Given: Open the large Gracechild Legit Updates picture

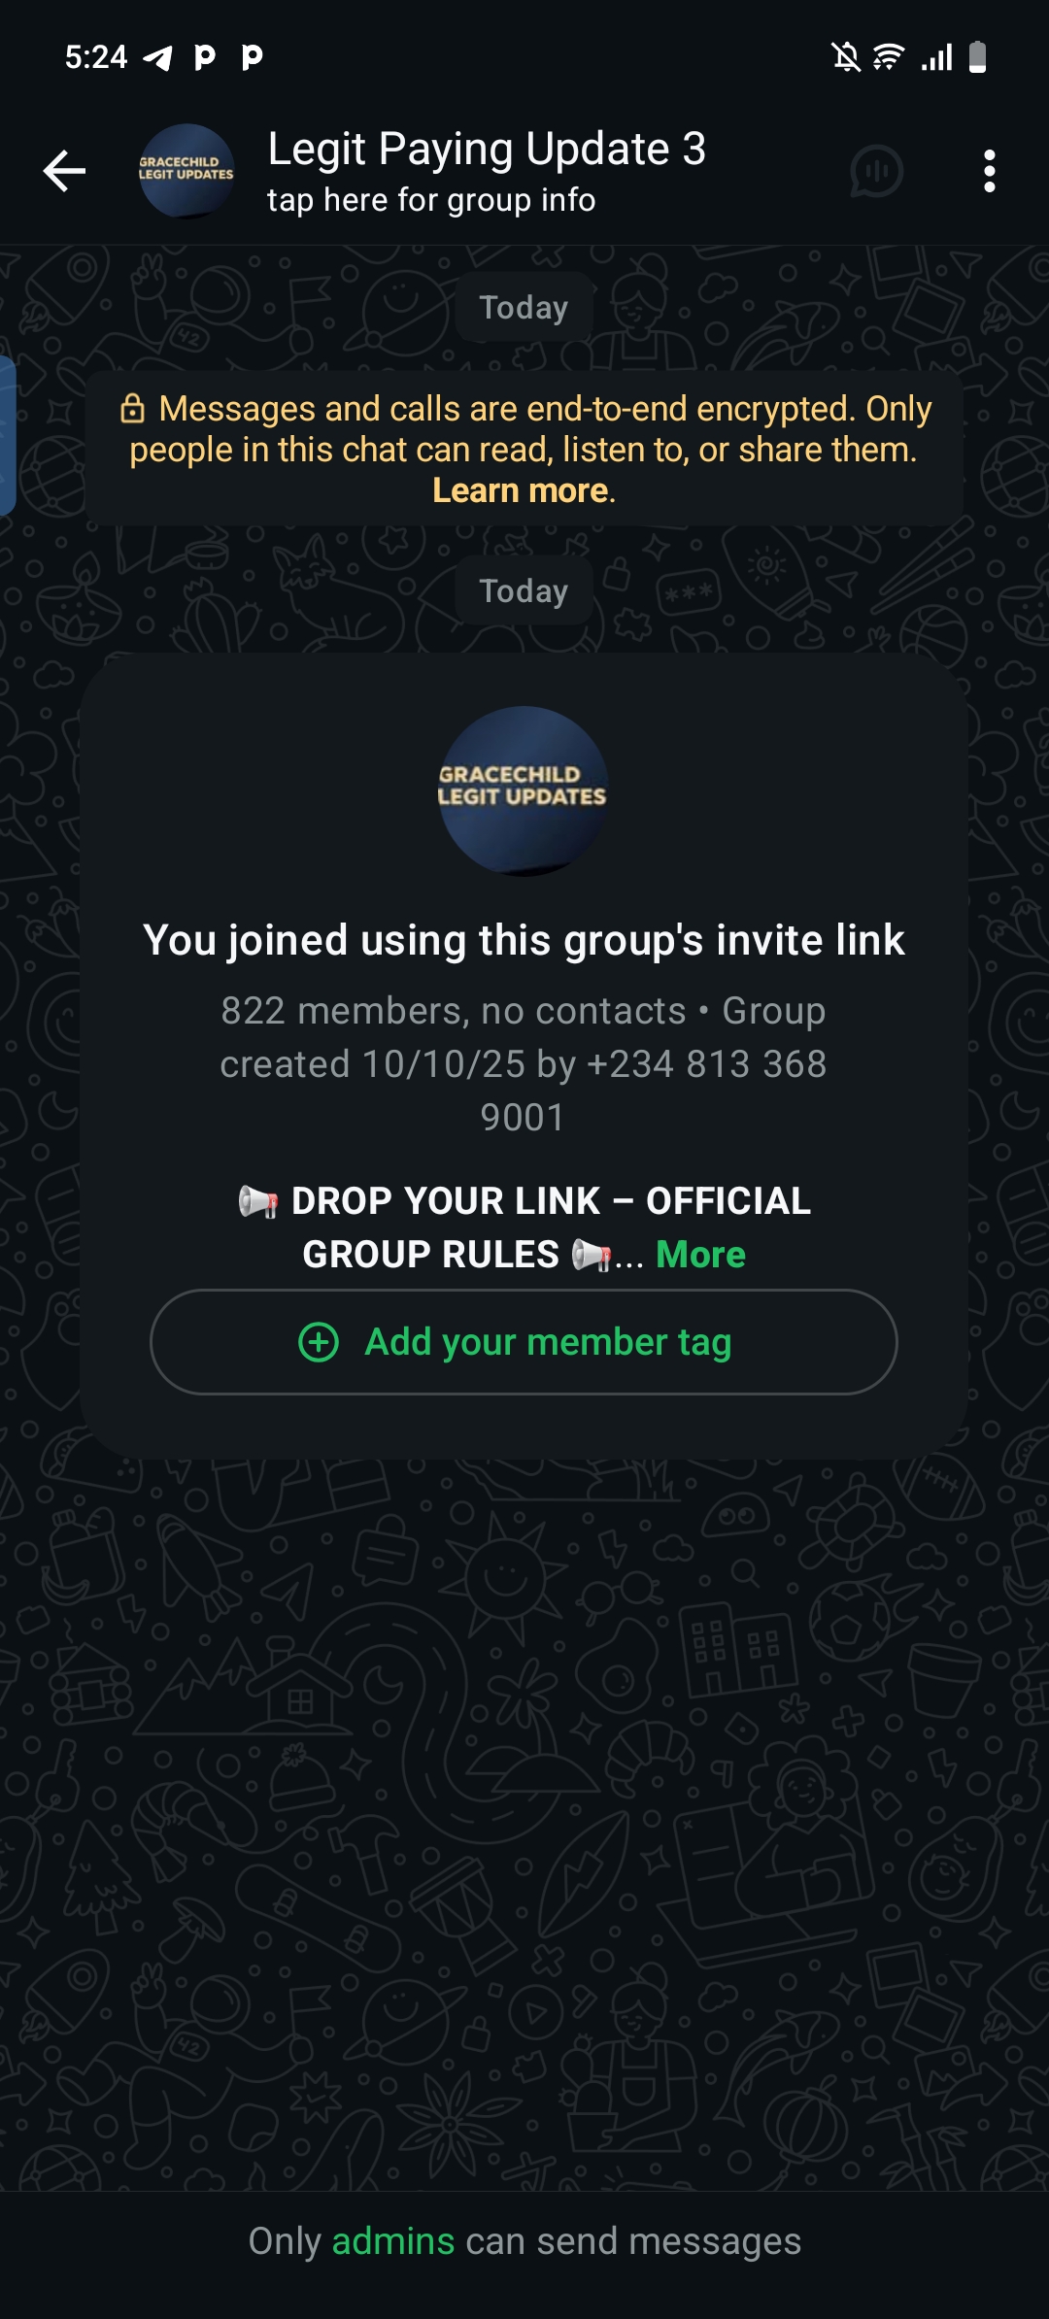Looking at the screenshot, I should 524,790.
